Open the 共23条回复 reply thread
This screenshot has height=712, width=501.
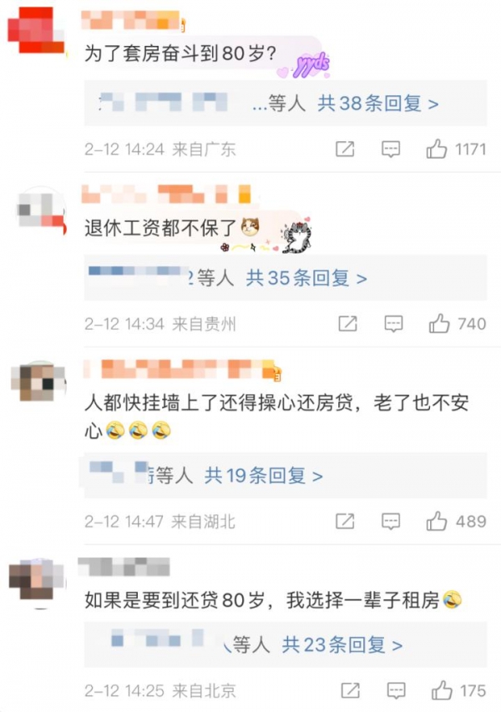(x=342, y=644)
